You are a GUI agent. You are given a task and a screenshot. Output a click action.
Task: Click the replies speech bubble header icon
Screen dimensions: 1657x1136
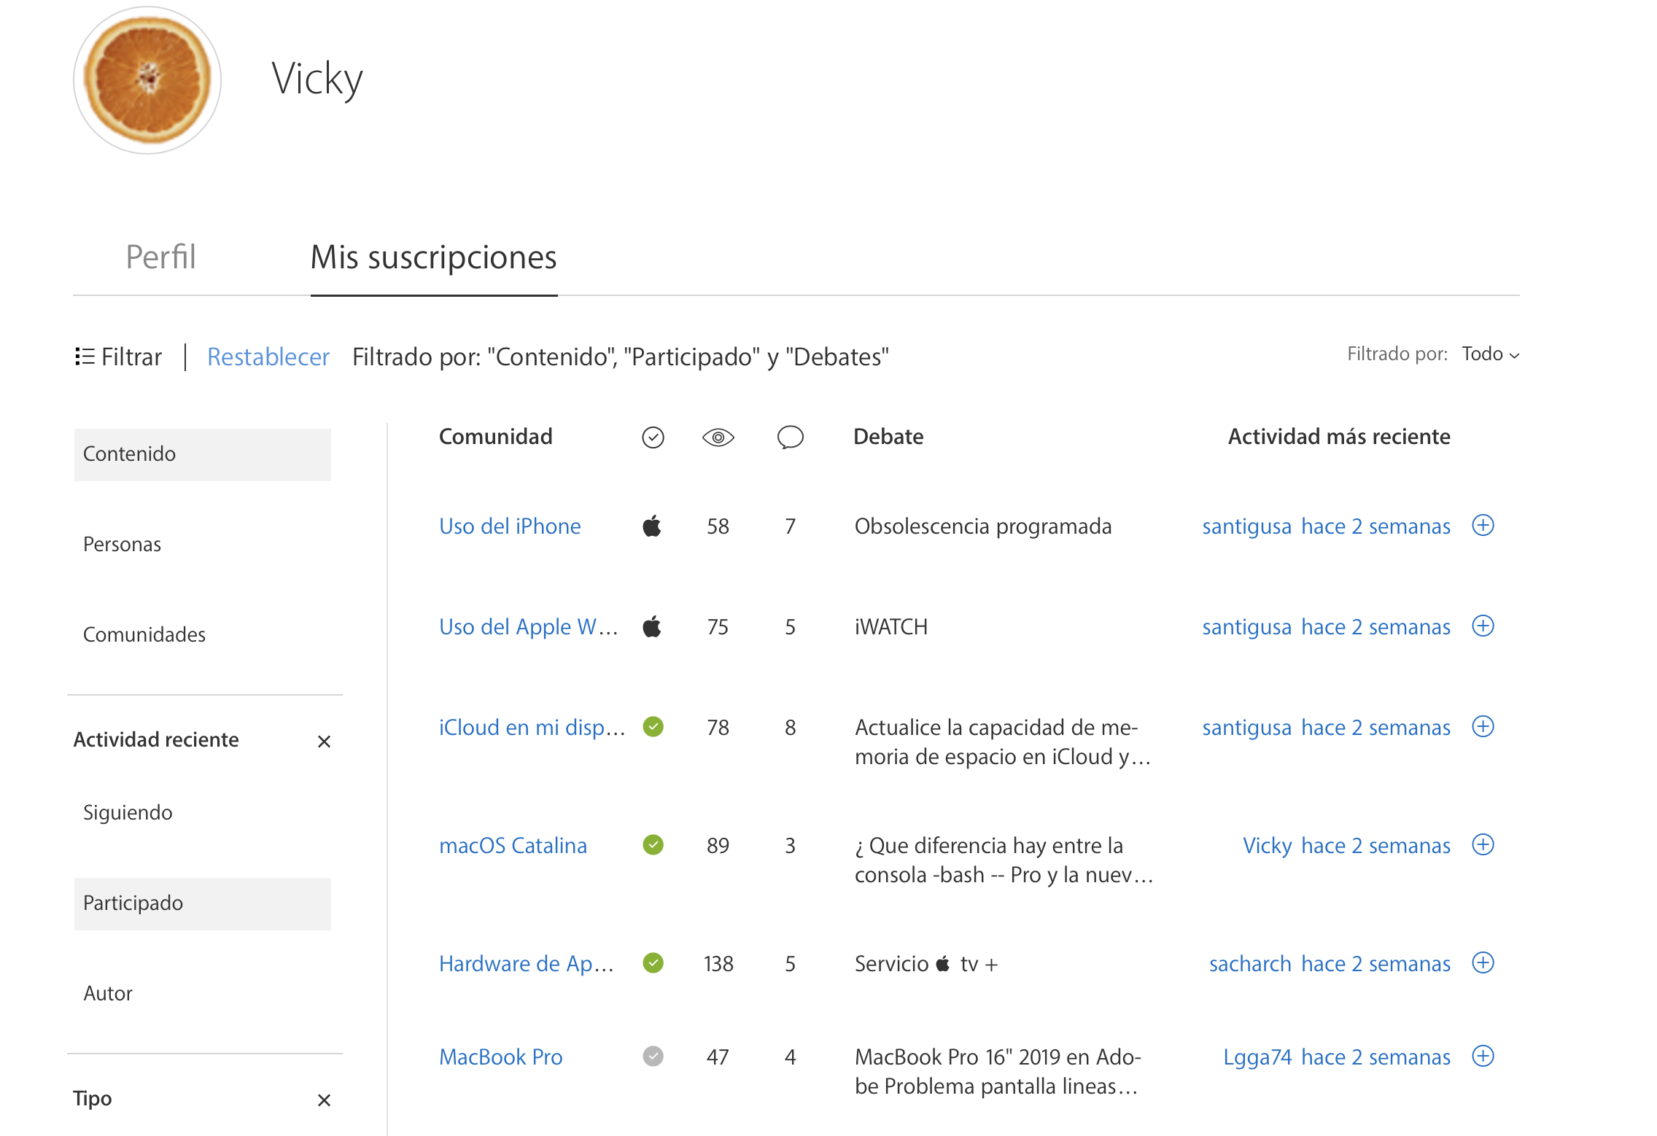(790, 437)
